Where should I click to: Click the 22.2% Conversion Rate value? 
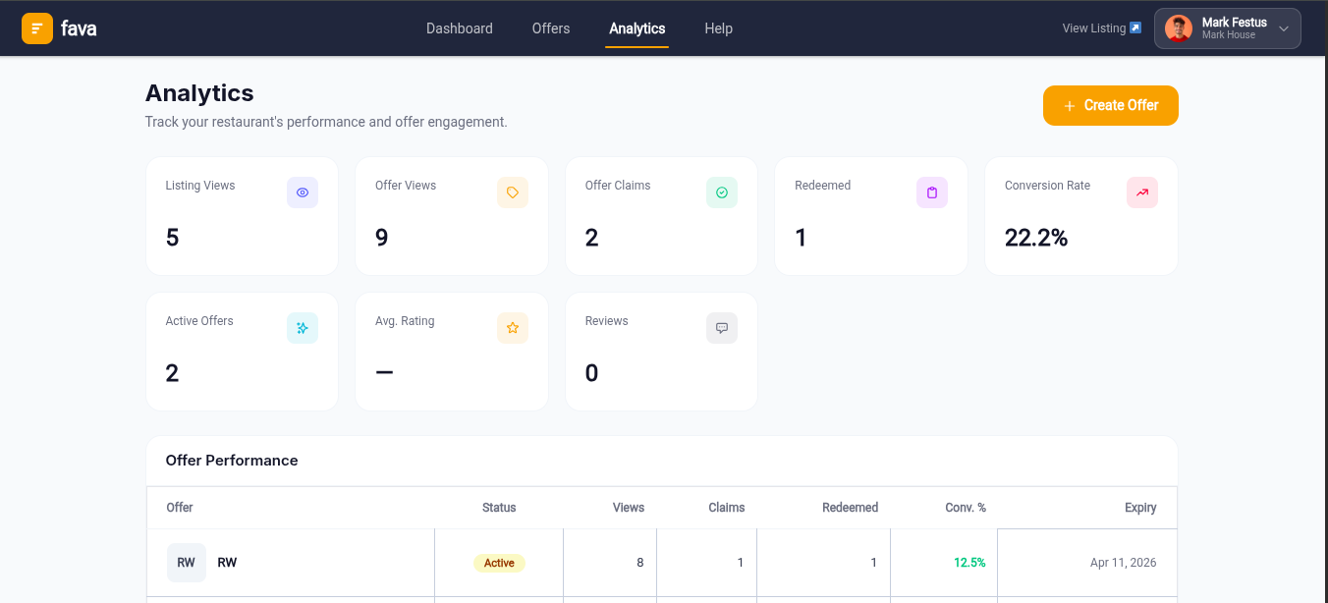click(1036, 238)
